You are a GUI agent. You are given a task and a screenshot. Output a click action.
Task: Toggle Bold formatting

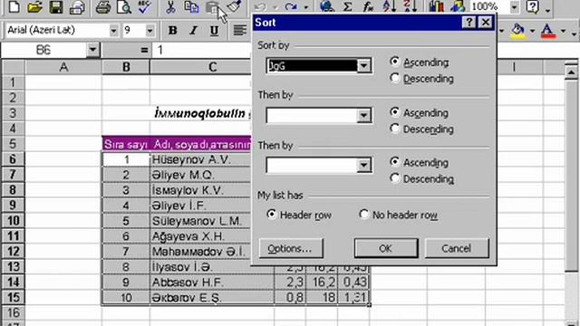tap(172, 30)
